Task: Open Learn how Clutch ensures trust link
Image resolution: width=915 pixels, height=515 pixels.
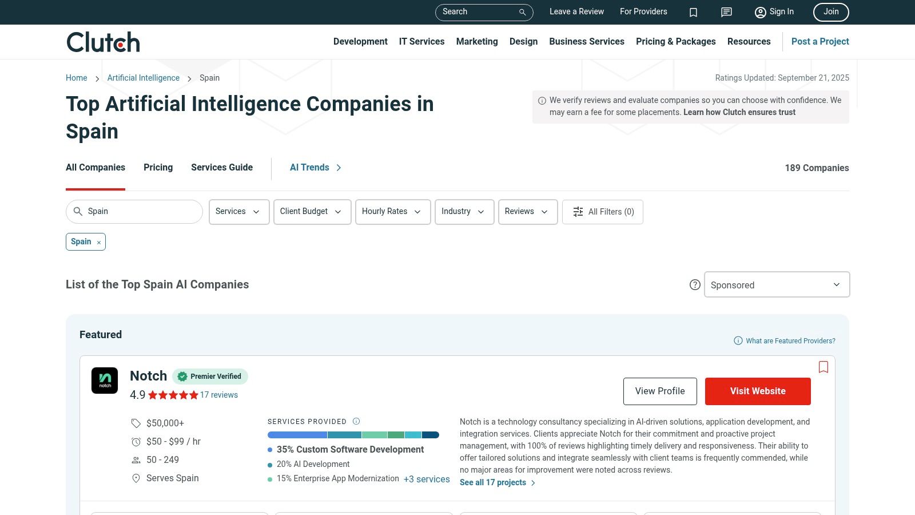Action: tap(739, 112)
